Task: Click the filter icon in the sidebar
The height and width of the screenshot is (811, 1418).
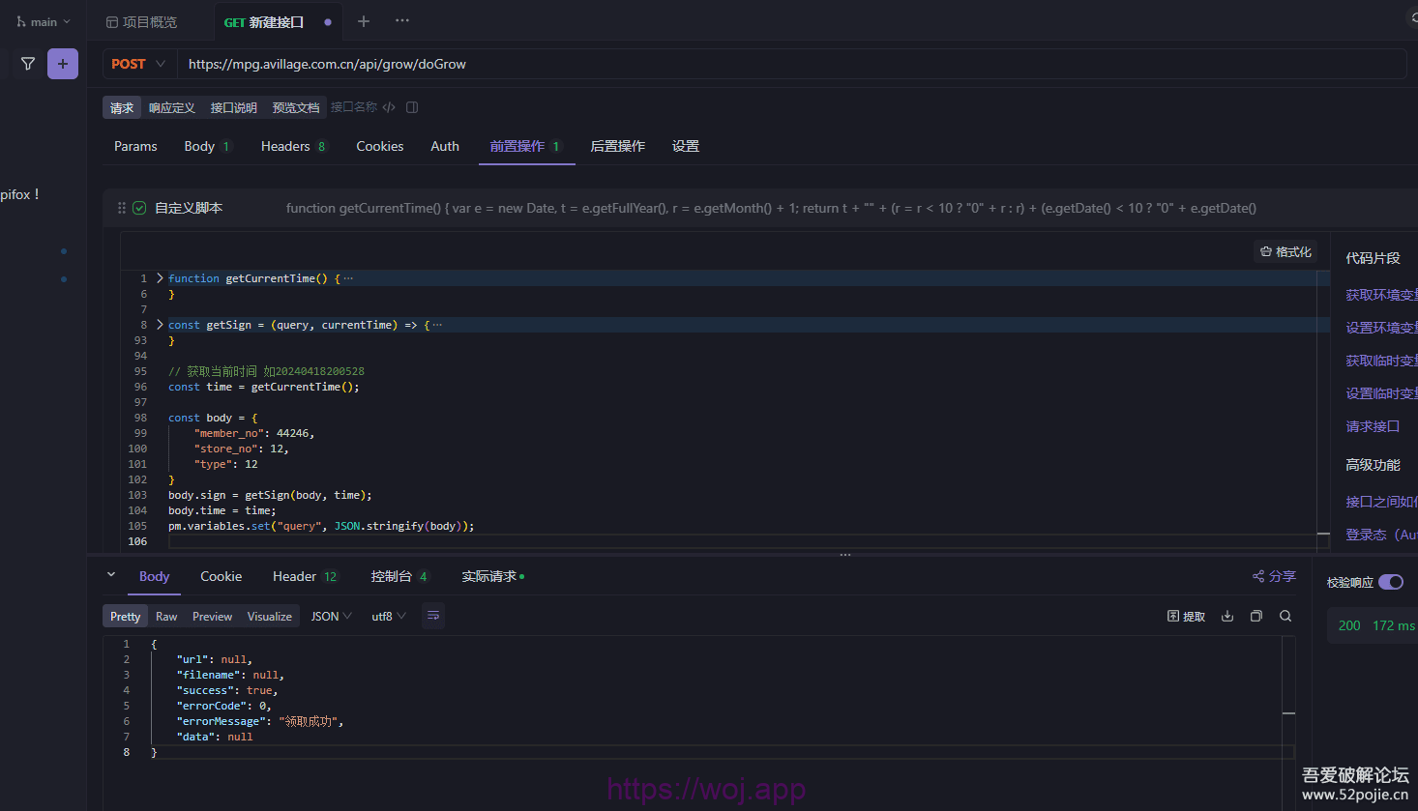Action: pos(28,64)
